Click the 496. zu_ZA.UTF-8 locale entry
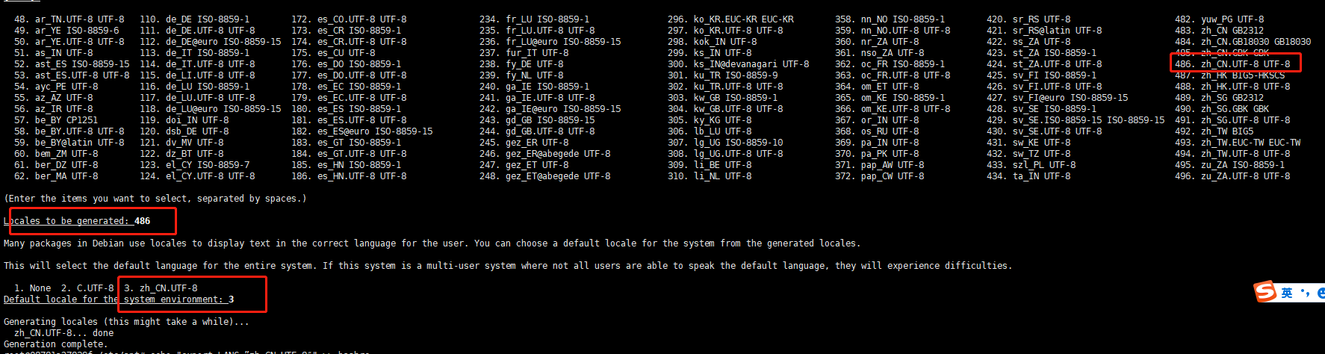This screenshot has width=1325, height=354. point(1232,176)
